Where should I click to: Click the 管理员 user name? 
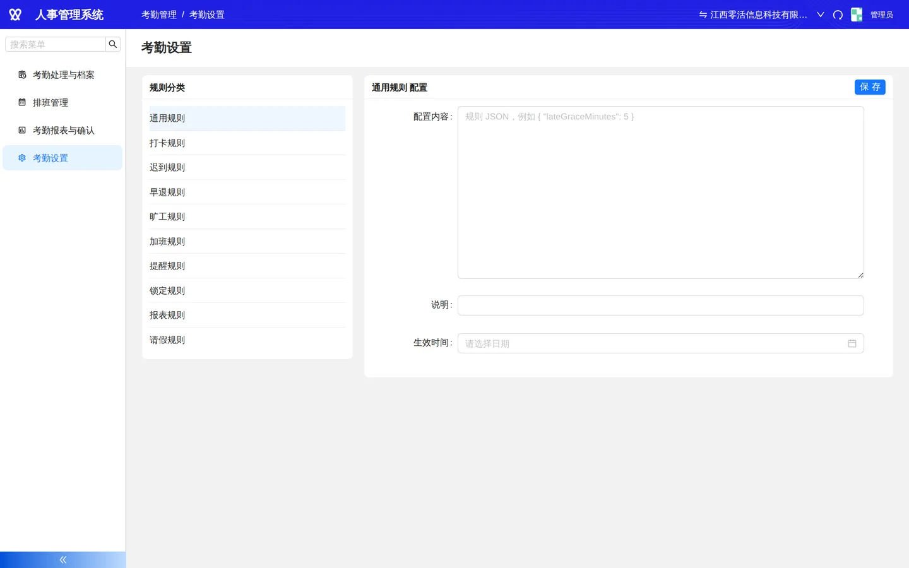pyautogui.click(x=882, y=15)
